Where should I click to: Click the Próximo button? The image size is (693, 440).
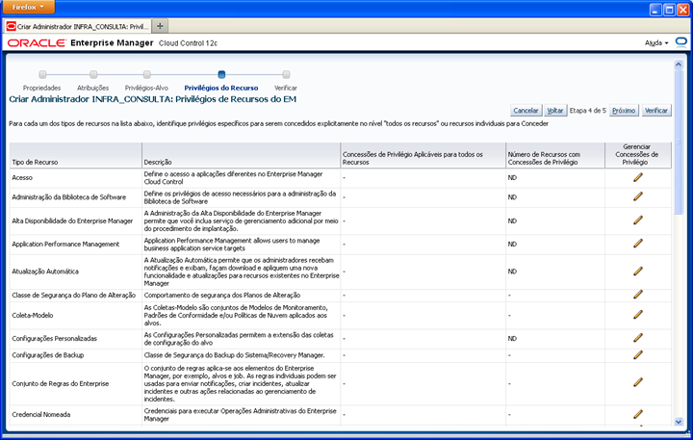coord(624,111)
